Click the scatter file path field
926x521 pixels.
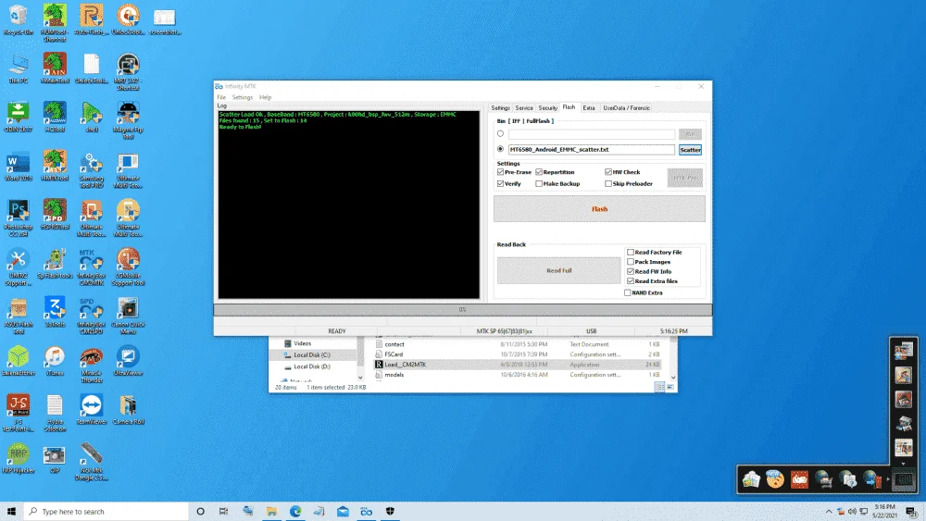pyautogui.click(x=591, y=150)
